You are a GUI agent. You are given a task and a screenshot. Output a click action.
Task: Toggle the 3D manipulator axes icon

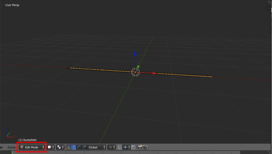(68, 147)
